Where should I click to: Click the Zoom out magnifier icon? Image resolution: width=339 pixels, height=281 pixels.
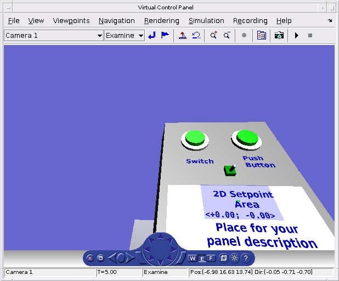coord(227,35)
